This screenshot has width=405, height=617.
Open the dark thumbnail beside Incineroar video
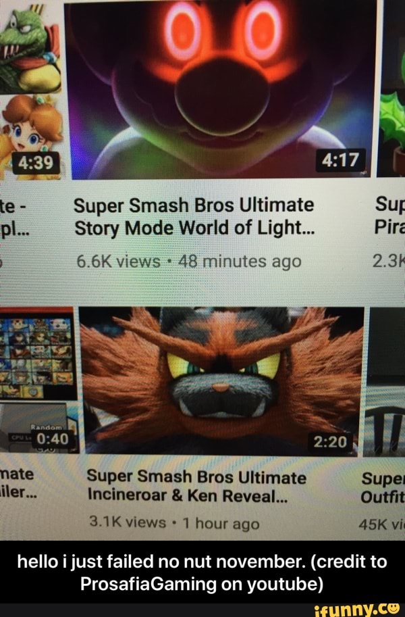pyautogui.click(x=385, y=382)
